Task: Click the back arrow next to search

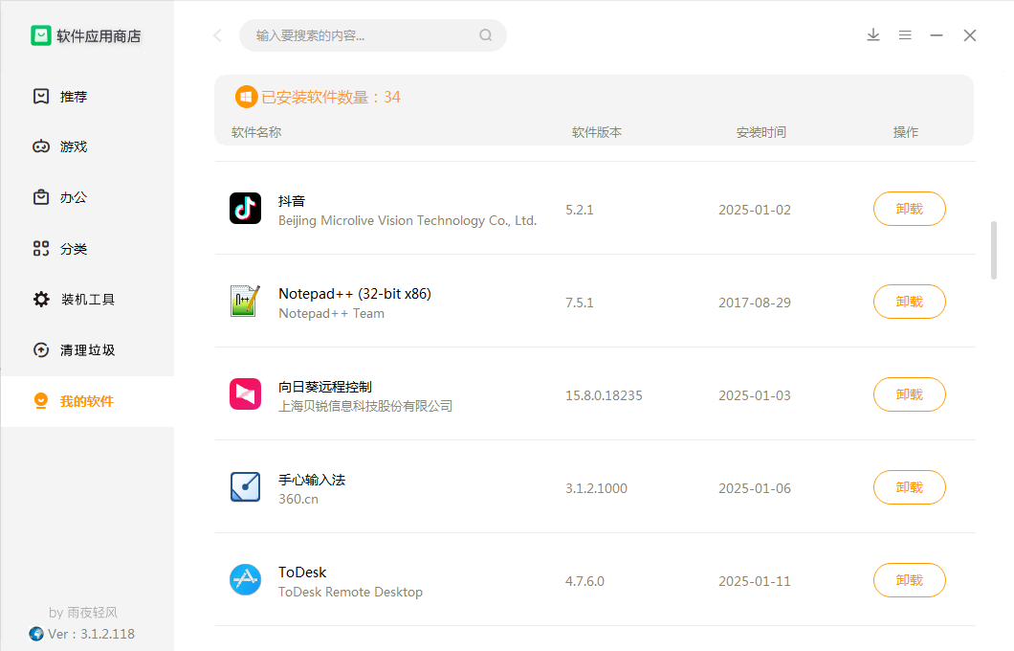Action: point(217,35)
